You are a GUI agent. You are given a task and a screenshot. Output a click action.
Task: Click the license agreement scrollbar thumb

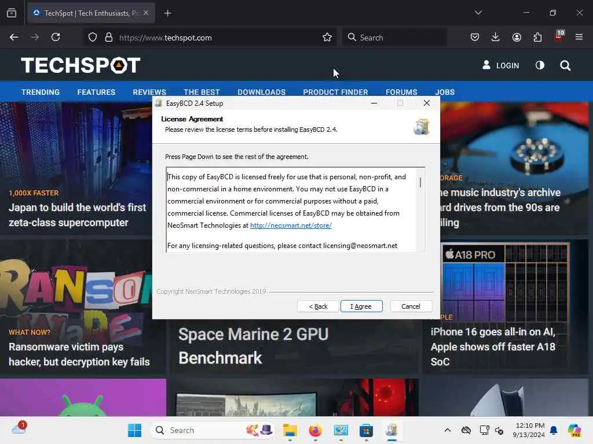pyautogui.click(x=420, y=183)
